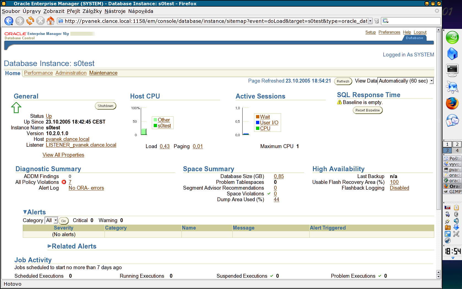This screenshot has width=462, height=289.
Task: Open the LISTENER_pvanek.clance.local link
Action: coord(81,145)
